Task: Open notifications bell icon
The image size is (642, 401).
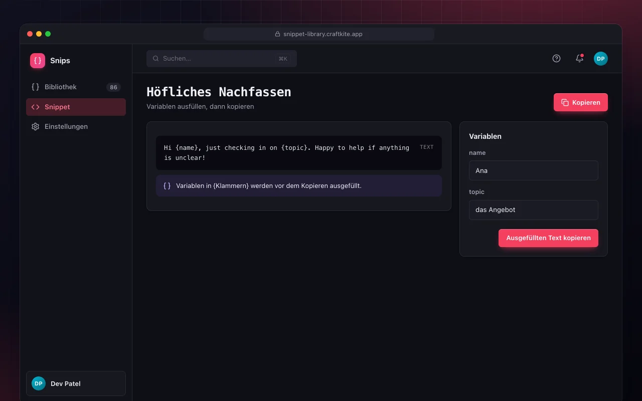Action: point(579,59)
